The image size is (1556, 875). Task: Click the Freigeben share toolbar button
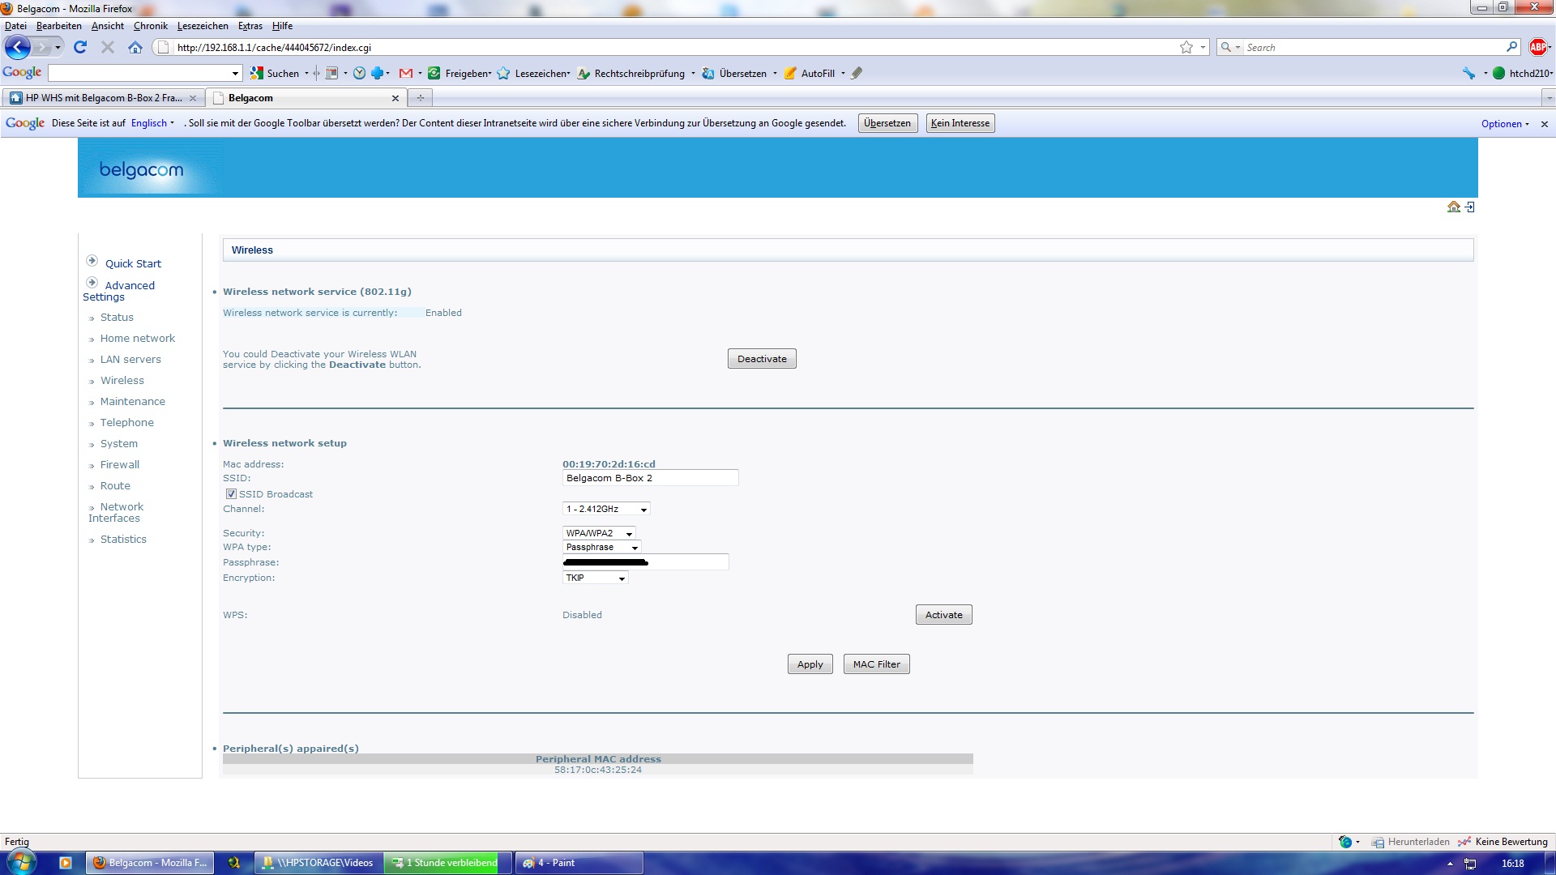click(x=460, y=73)
